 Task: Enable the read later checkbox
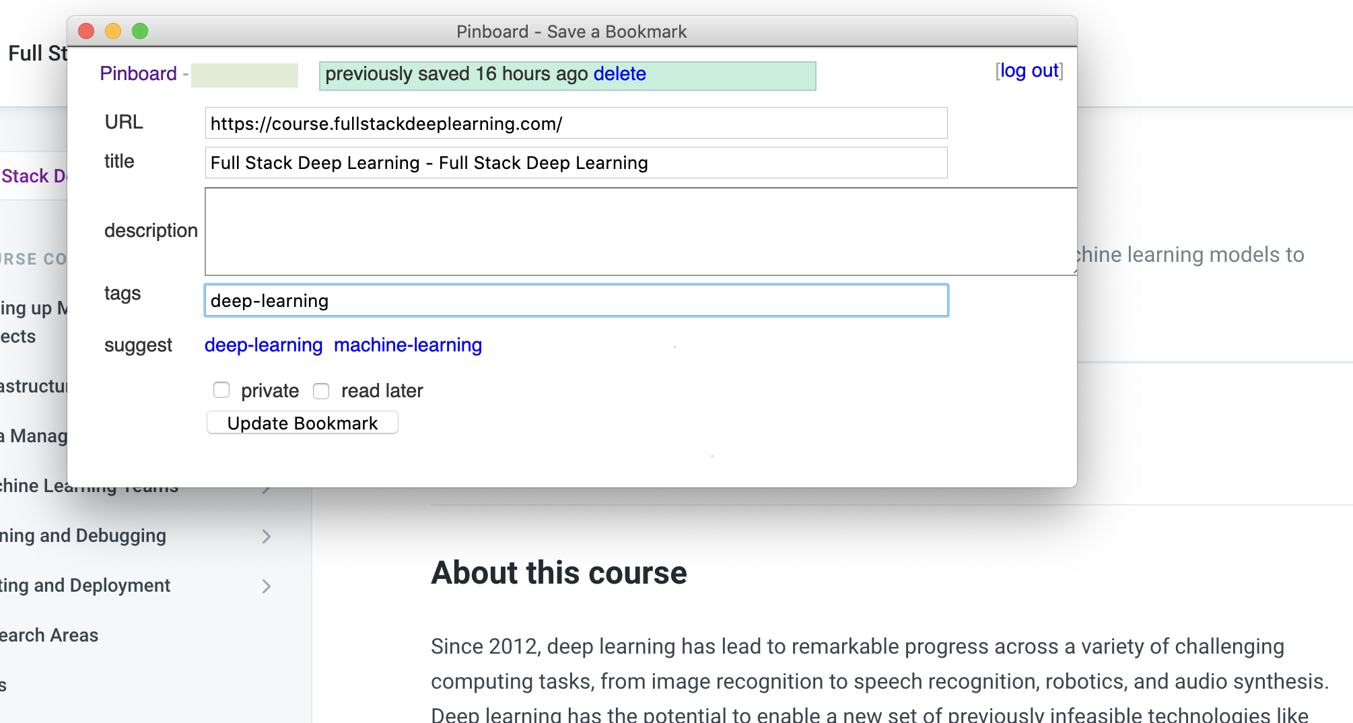coord(321,391)
